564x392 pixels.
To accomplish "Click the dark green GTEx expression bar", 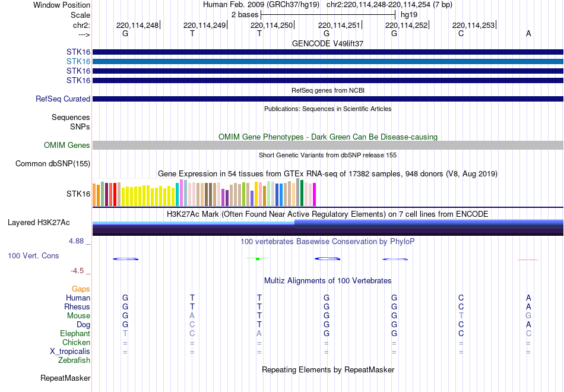I will [x=302, y=193].
